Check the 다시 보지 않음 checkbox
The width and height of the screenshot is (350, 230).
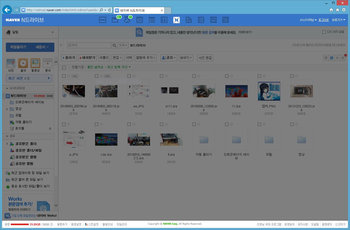pos(324,32)
